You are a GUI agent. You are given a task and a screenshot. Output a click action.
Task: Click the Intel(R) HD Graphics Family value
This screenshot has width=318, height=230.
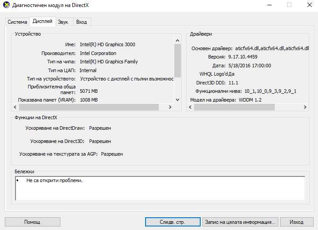[x=108, y=62]
